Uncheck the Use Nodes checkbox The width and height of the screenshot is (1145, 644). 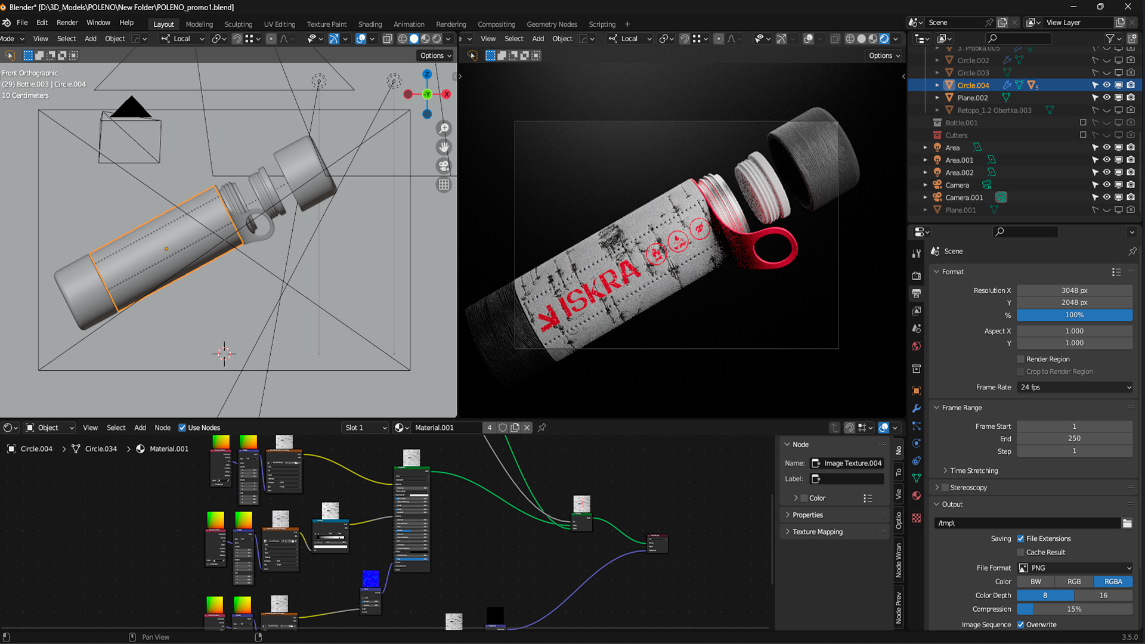182,428
